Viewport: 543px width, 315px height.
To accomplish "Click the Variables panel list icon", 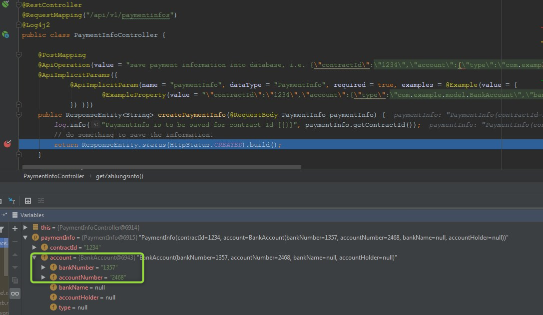I will tap(15, 215).
